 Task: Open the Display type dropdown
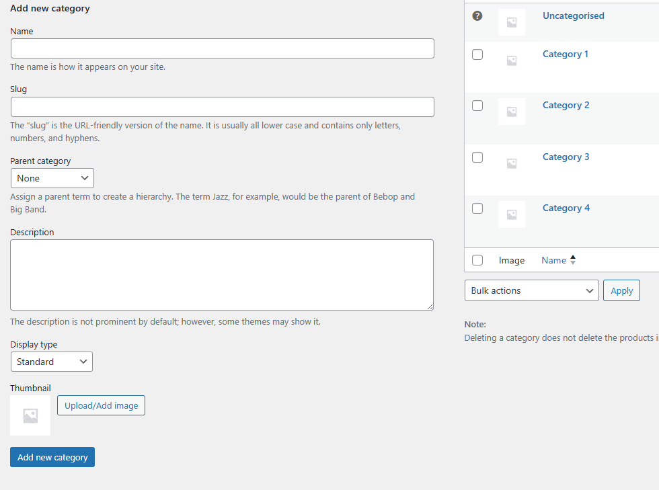pos(52,362)
